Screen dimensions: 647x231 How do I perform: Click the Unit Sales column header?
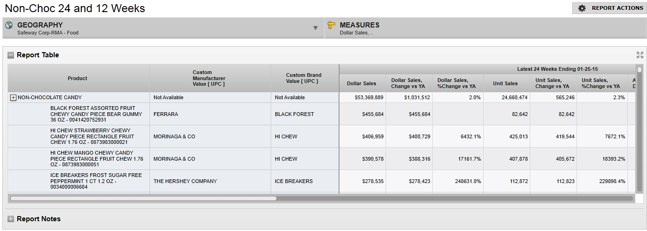point(505,83)
